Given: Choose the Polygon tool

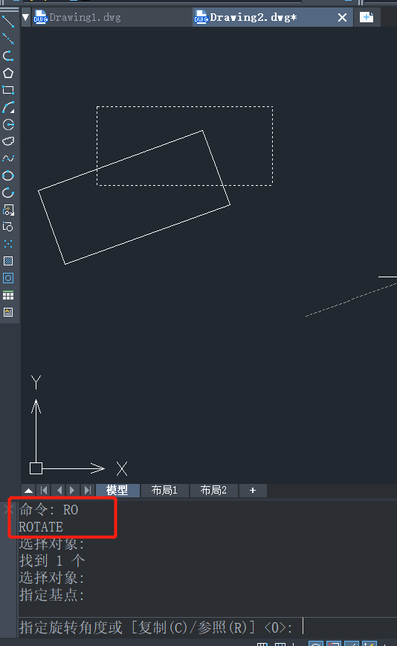Looking at the screenshot, I should [8, 73].
